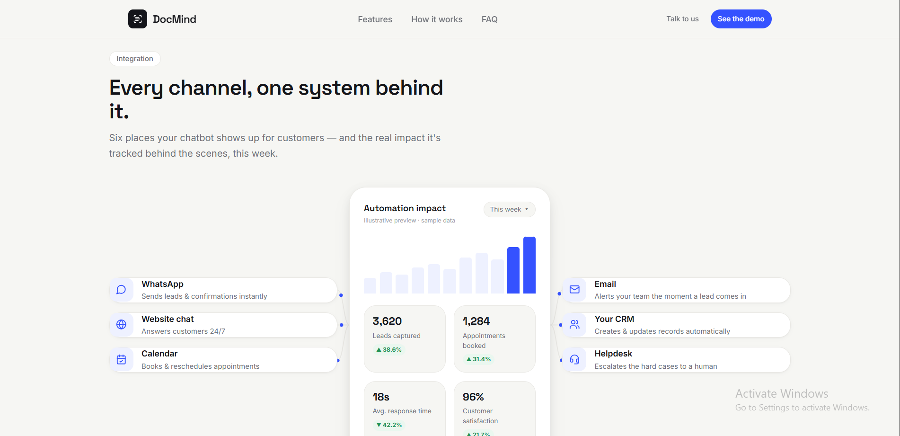This screenshot has height=436, width=900.
Task: Click the Helpdesk headset icon
Action: tap(574, 360)
